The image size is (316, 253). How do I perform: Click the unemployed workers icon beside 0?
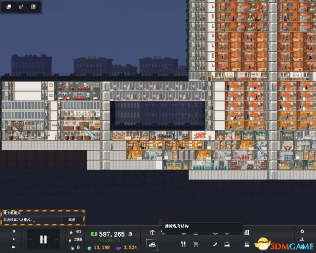coord(73,248)
